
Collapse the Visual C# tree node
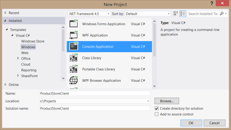pyautogui.click(x=12, y=35)
